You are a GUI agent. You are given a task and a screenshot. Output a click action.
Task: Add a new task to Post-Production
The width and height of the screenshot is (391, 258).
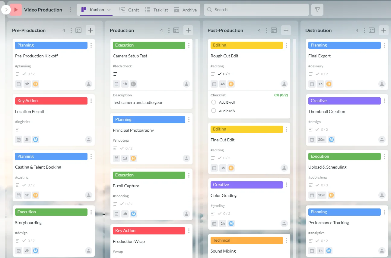(x=286, y=30)
